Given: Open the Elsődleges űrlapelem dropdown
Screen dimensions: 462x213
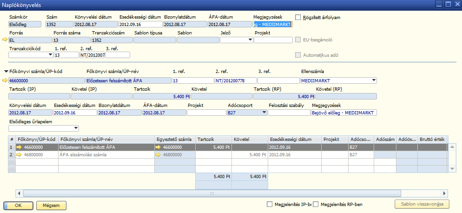Looking at the screenshot, I should tap(76, 128).
